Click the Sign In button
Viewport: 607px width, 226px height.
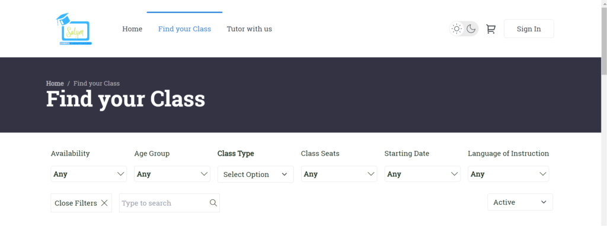[529, 29]
